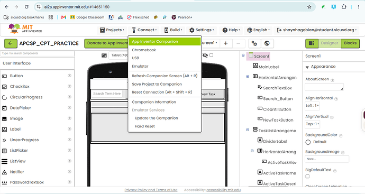
Task: Click the BackgroundColor Default swatch
Action: click(x=308, y=142)
